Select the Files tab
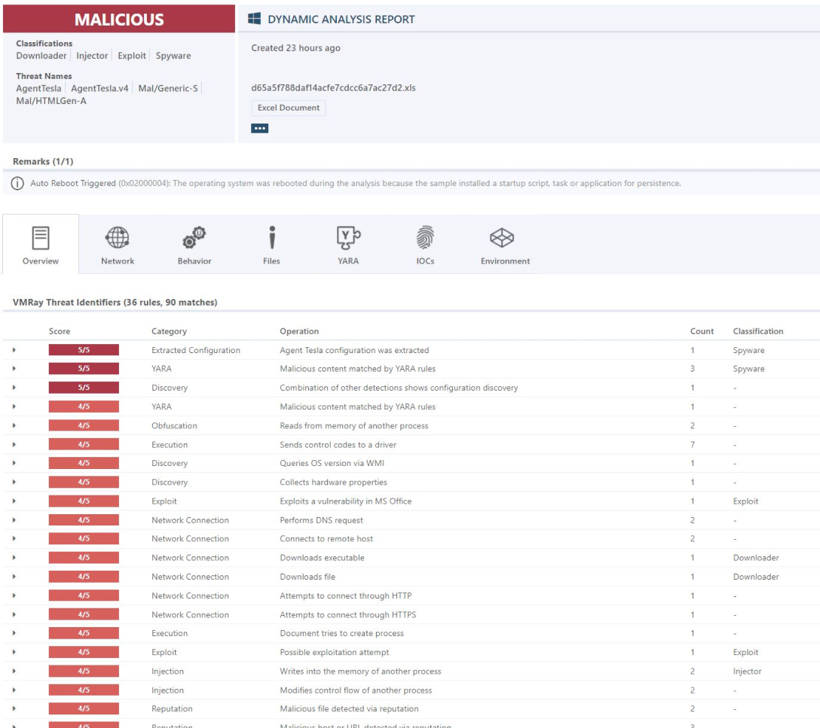 (271, 245)
